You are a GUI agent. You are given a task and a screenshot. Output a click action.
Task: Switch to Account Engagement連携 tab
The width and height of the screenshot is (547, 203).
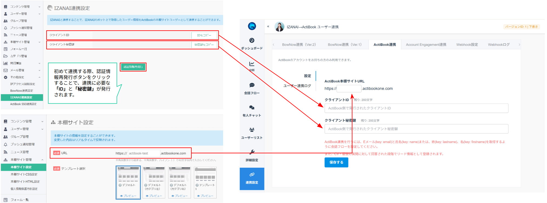click(x=426, y=44)
